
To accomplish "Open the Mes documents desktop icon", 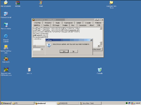I will (6, 2).
